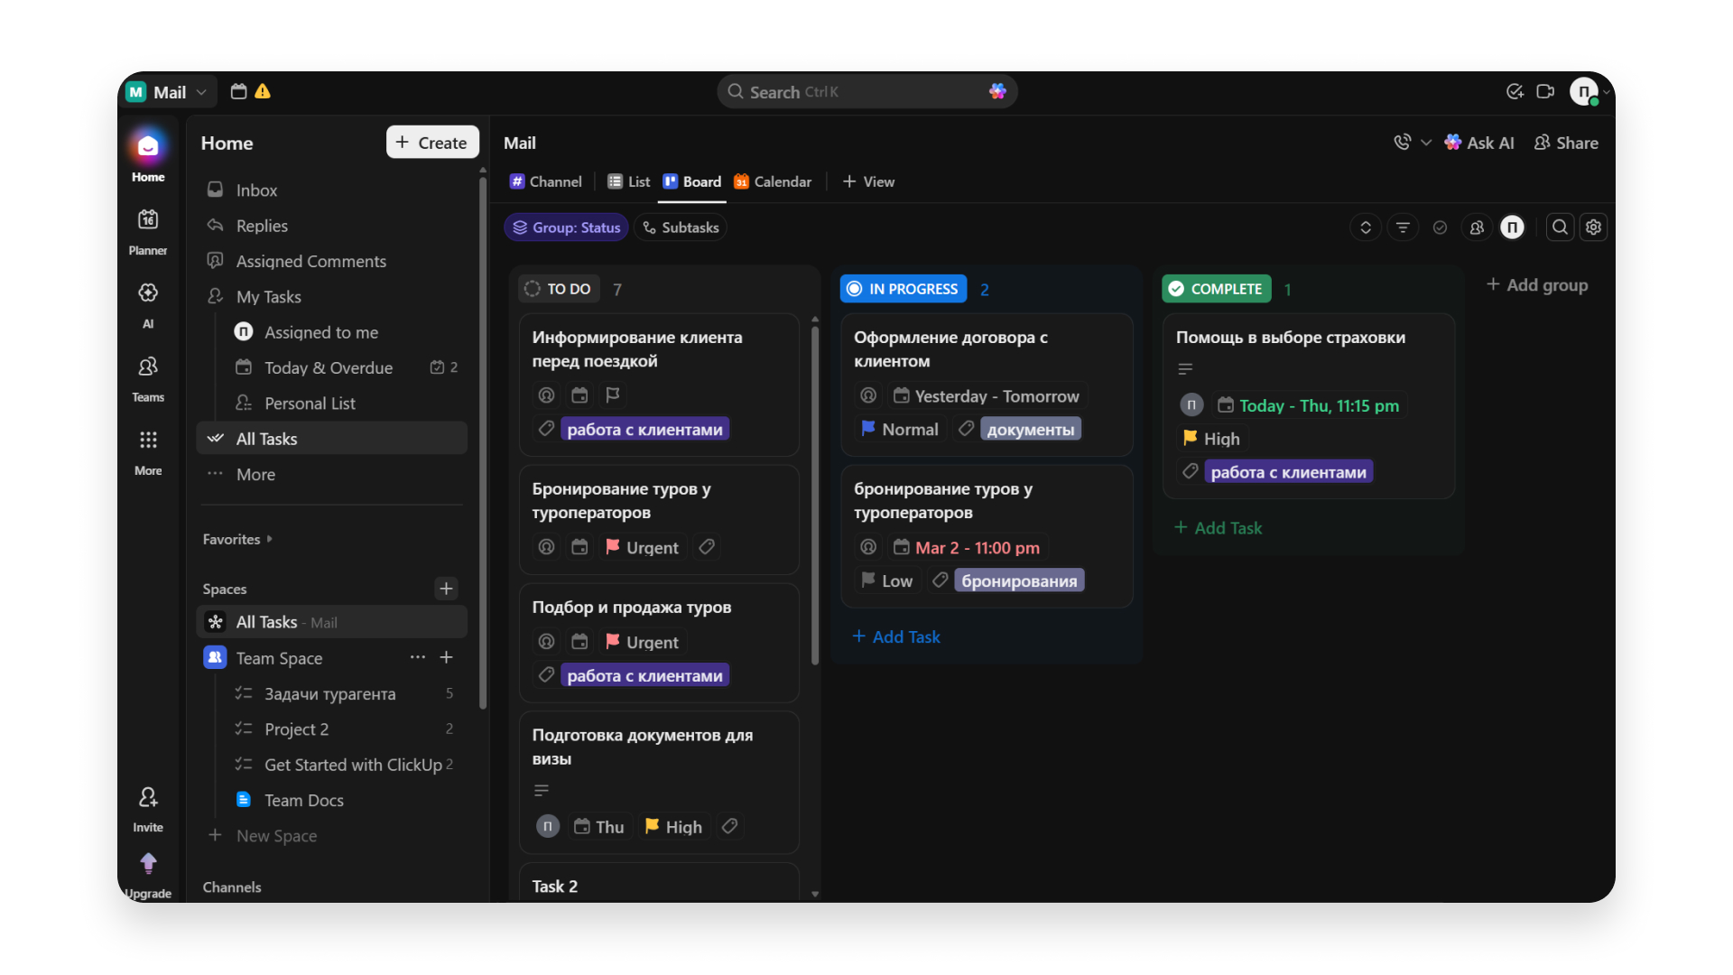Open the Mail workspace dropdown

click(x=169, y=92)
